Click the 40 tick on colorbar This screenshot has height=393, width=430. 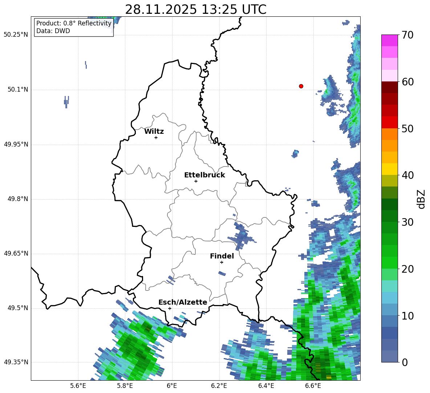tap(407, 175)
